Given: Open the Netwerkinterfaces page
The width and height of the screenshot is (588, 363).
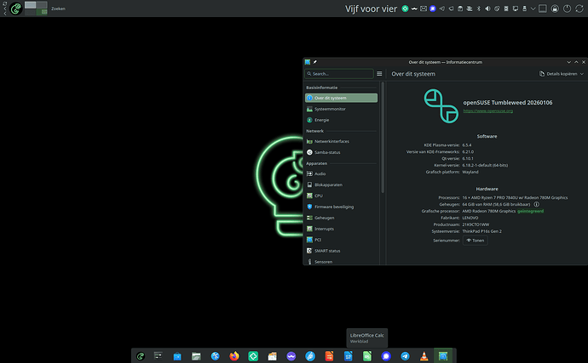Looking at the screenshot, I should pyautogui.click(x=331, y=141).
